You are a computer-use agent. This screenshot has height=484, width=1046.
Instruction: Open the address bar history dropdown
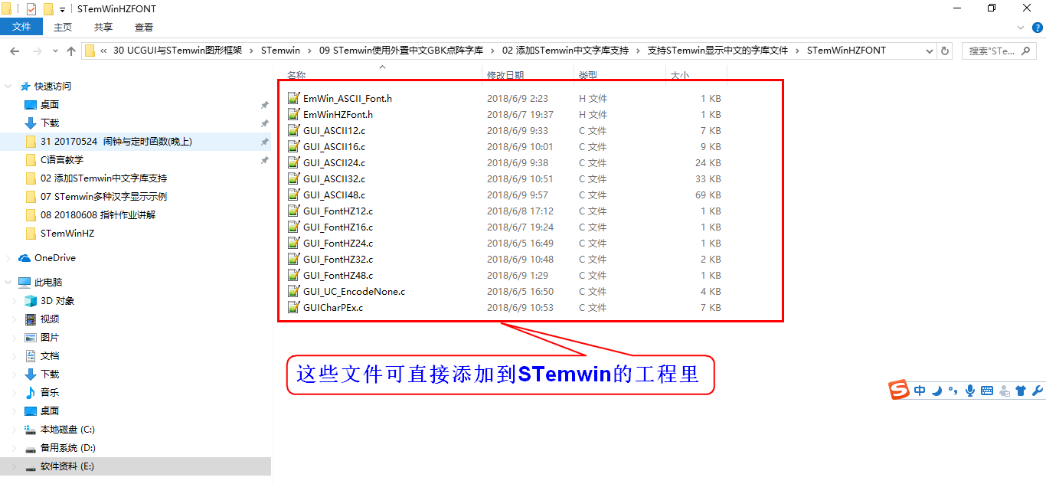click(930, 51)
